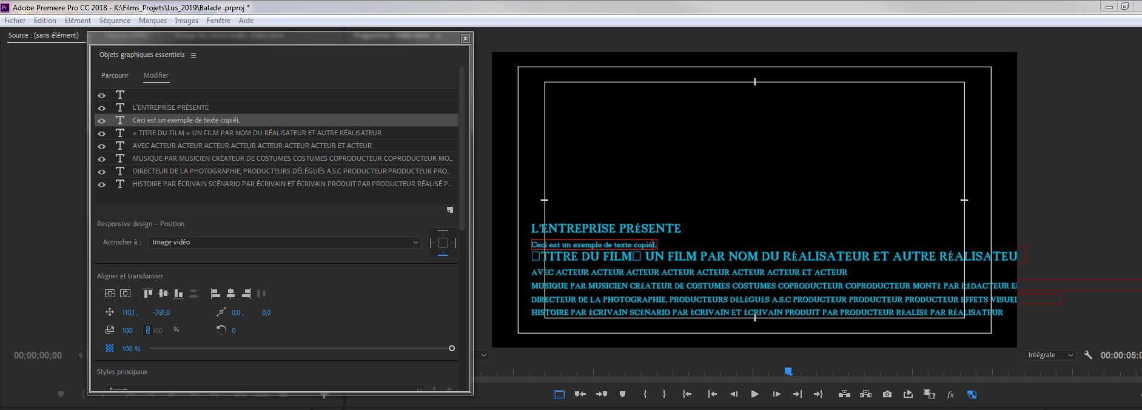Click the Lift button in program monitor
1142x410 pixels.
tap(844, 394)
